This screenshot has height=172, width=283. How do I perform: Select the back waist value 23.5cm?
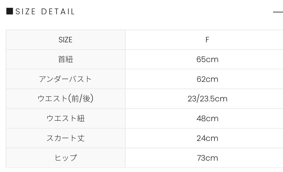pyautogui.click(x=213, y=99)
